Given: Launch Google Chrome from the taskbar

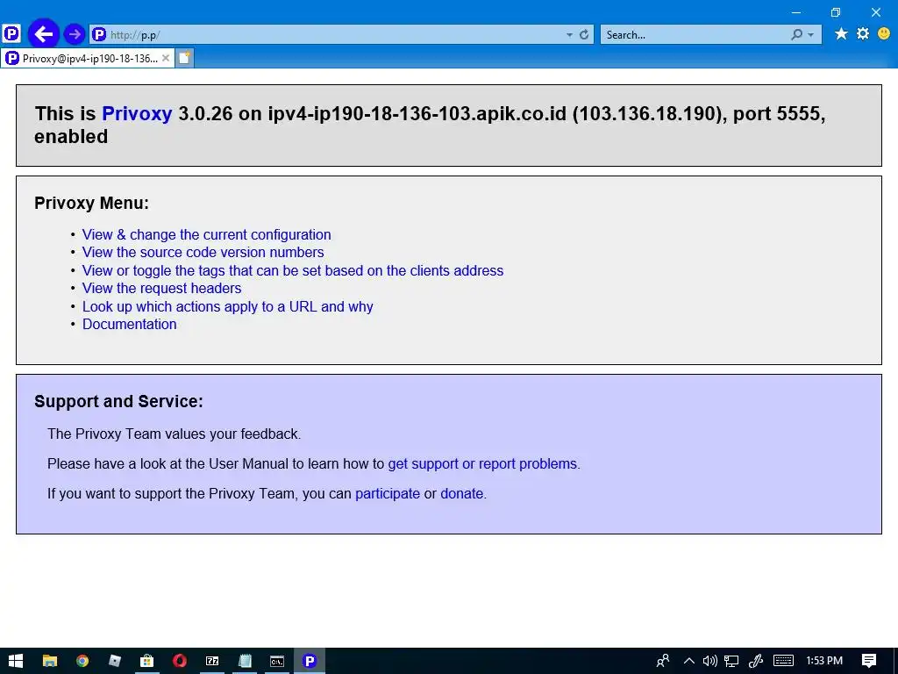Looking at the screenshot, I should 82,661.
